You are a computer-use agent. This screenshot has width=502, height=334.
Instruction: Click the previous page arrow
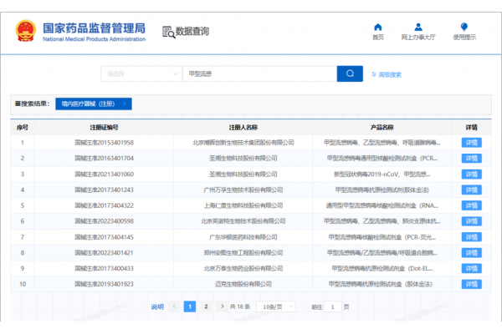coord(174,306)
